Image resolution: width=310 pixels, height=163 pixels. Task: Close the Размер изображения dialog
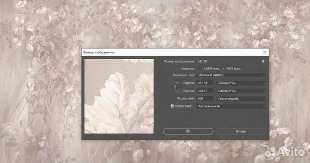tap(264, 52)
